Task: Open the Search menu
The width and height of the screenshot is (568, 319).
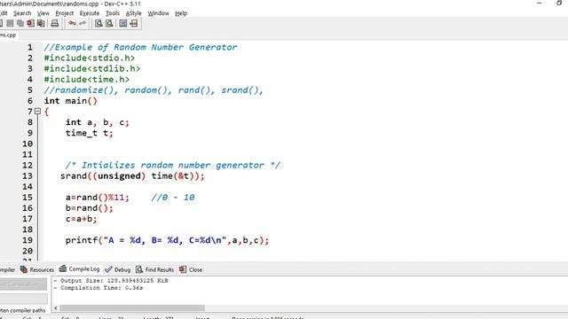Action: pyautogui.click(x=22, y=13)
